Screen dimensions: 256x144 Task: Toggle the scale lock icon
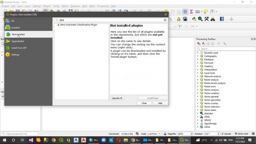point(165,134)
